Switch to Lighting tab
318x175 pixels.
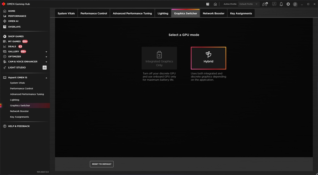tap(163, 13)
